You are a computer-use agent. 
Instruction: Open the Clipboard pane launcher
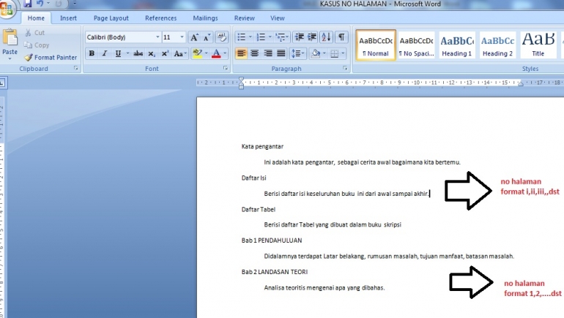(x=76, y=68)
